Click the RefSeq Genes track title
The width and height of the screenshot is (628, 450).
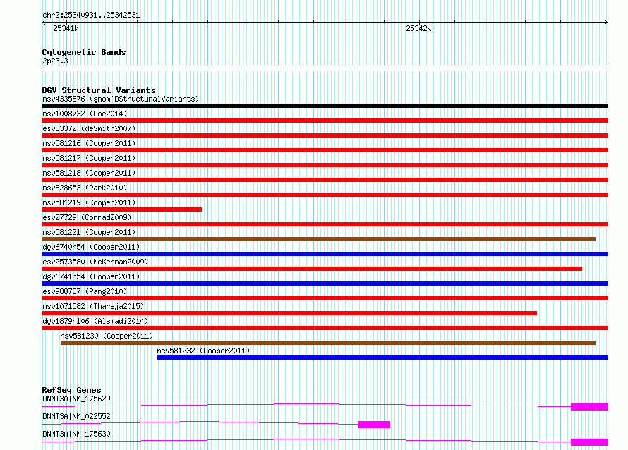[x=72, y=390]
